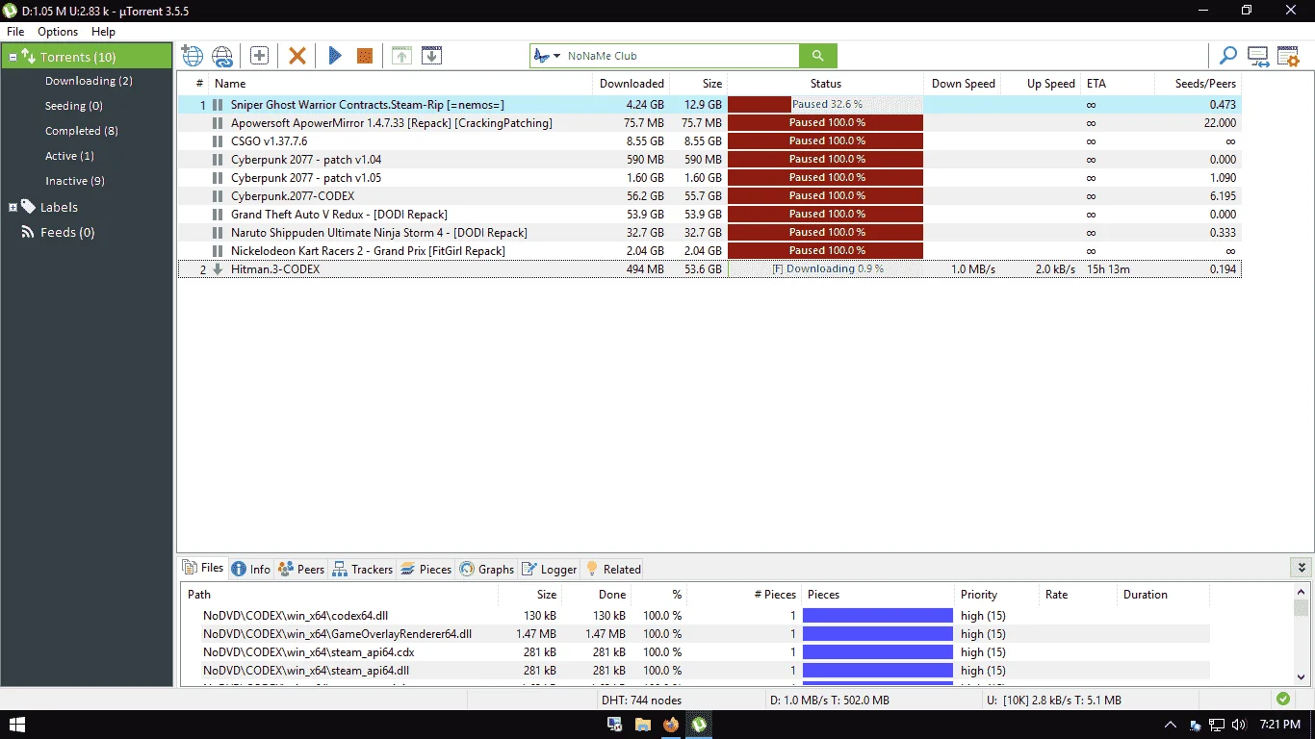Open the Windows Start menu
1315x739 pixels.
pyautogui.click(x=17, y=725)
